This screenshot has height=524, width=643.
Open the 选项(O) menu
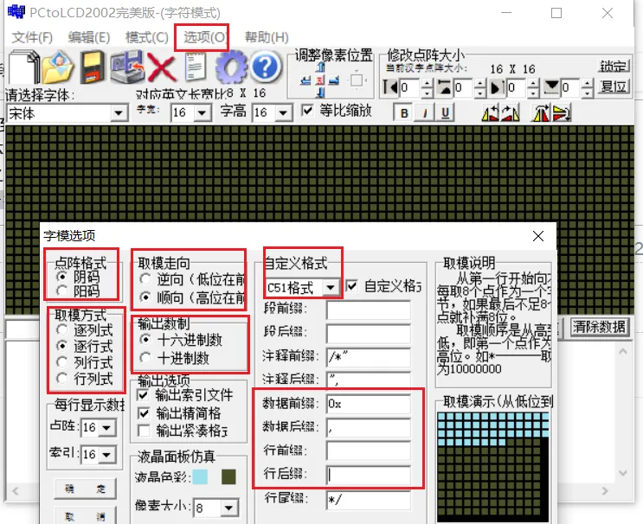pyautogui.click(x=204, y=38)
